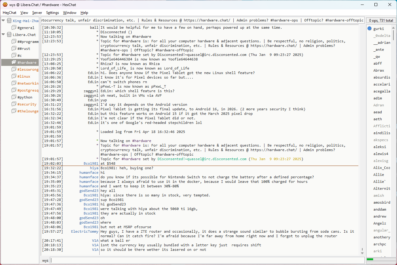Click the blue status dot beside gurki
The width and height of the screenshot is (397, 265).
tap(370, 29)
